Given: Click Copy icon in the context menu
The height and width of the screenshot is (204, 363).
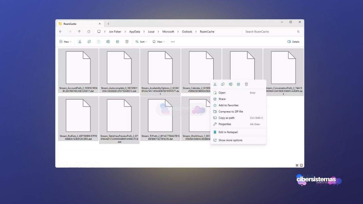Looking at the screenshot, I should click(x=223, y=84).
